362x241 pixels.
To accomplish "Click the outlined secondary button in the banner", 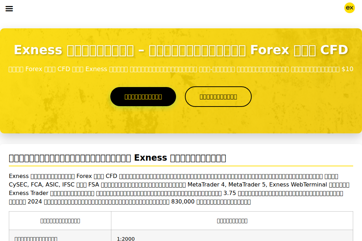I will [x=218, y=96].
